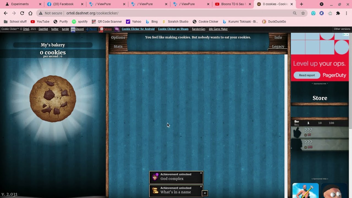352x198 pixels.
Task: Close the Facebook tab
Action: point(82,4)
